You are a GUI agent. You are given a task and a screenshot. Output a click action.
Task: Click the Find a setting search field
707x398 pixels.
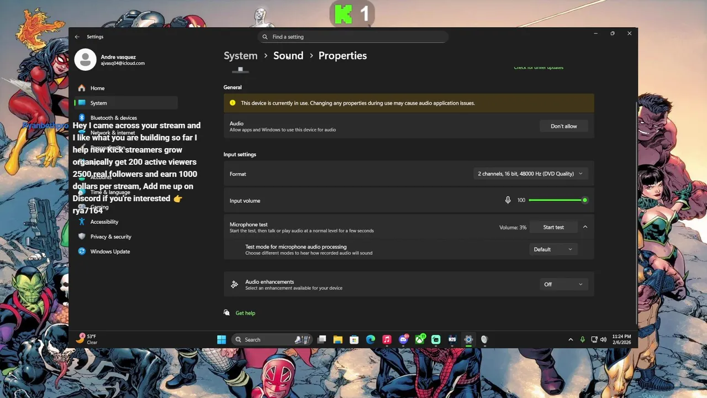353,37
